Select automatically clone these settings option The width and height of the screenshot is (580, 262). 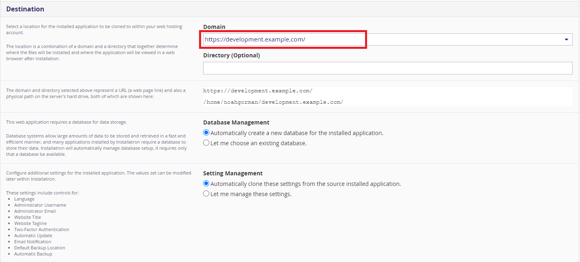coord(206,183)
